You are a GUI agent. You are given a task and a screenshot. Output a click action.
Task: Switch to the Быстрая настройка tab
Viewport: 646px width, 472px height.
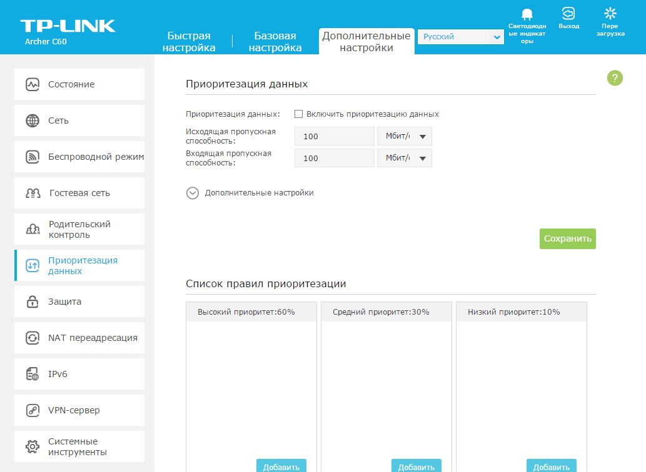pos(189,42)
